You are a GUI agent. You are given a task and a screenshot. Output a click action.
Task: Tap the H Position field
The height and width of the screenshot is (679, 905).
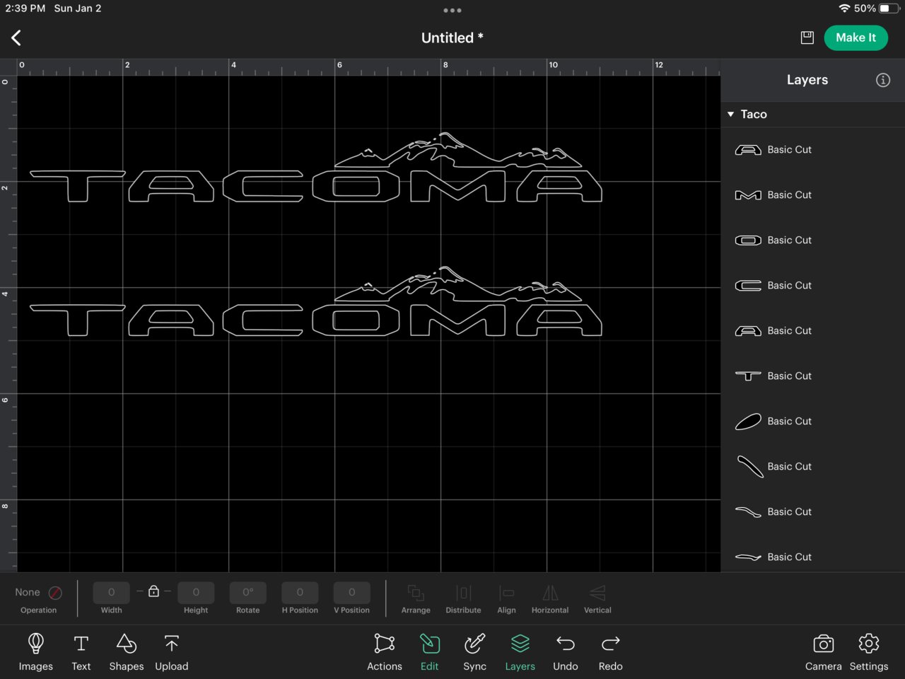click(x=300, y=593)
